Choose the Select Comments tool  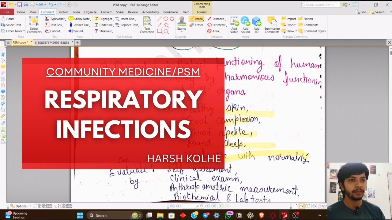(x=34, y=25)
